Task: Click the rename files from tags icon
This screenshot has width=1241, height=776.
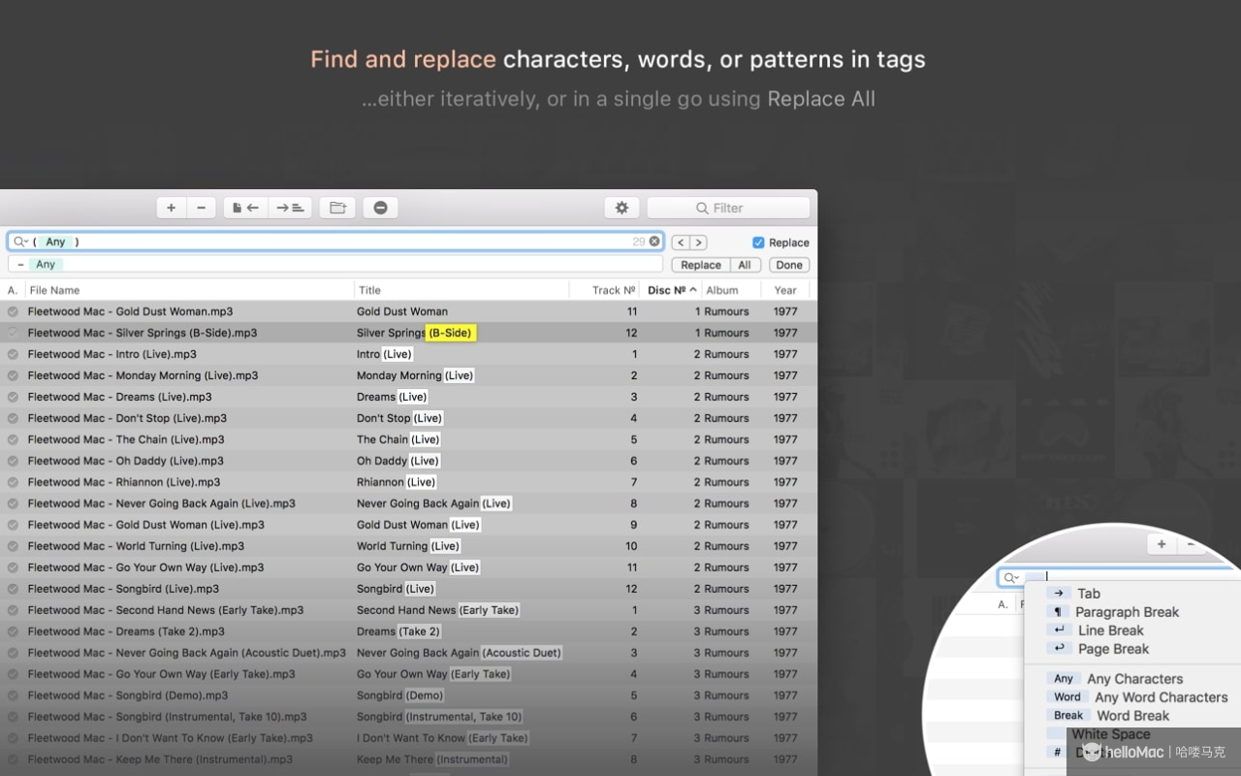Action: point(290,208)
